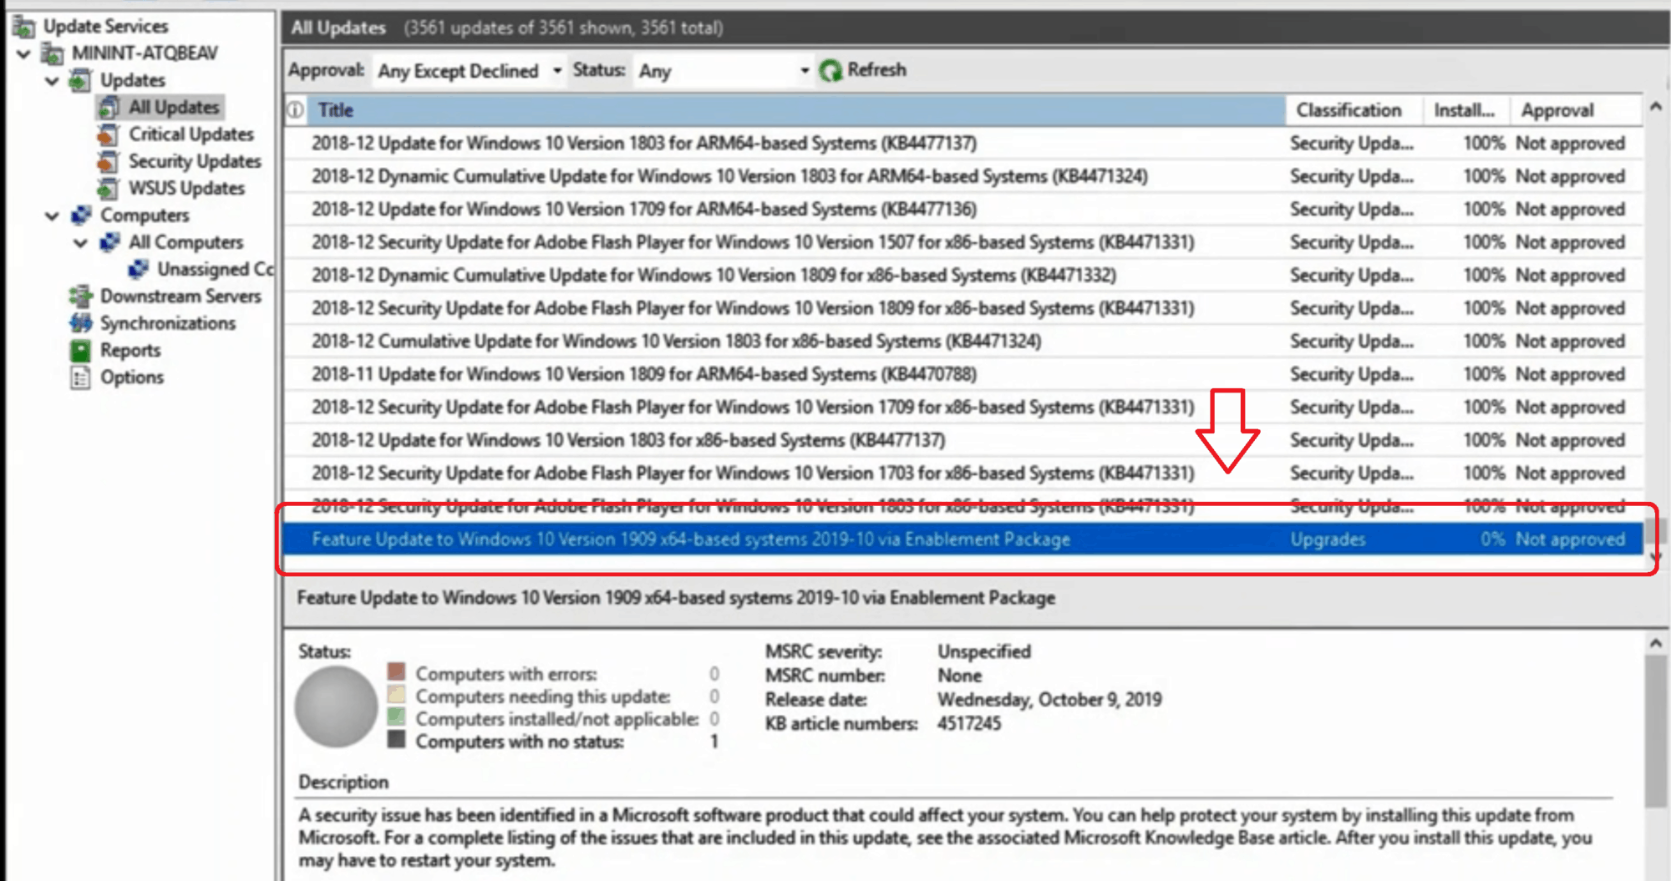Click the WSUS Updates view icon
This screenshot has height=881, width=1671.
click(108, 189)
